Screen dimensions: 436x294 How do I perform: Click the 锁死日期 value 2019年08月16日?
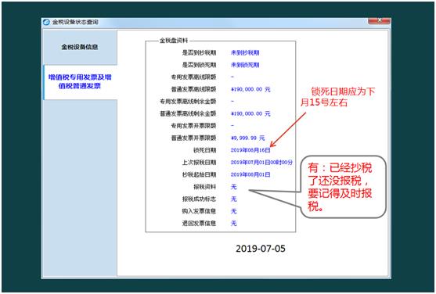[x=250, y=150]
